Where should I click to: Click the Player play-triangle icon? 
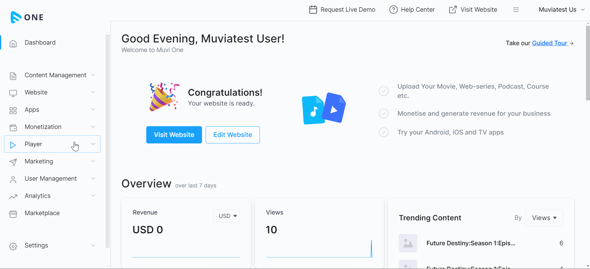point(13,145)
